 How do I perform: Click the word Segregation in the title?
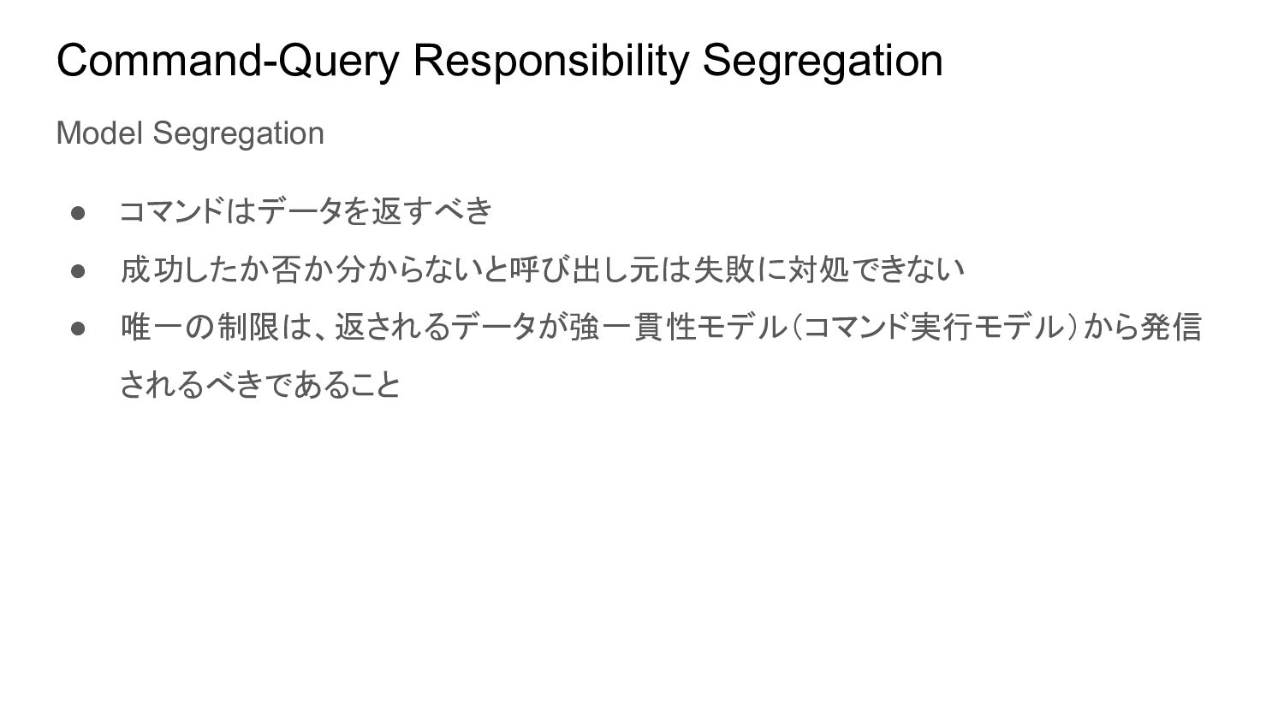[x=823, y=61]
